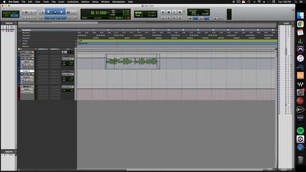Open the Calendar icon in the Dock

[x=300, y=32]
